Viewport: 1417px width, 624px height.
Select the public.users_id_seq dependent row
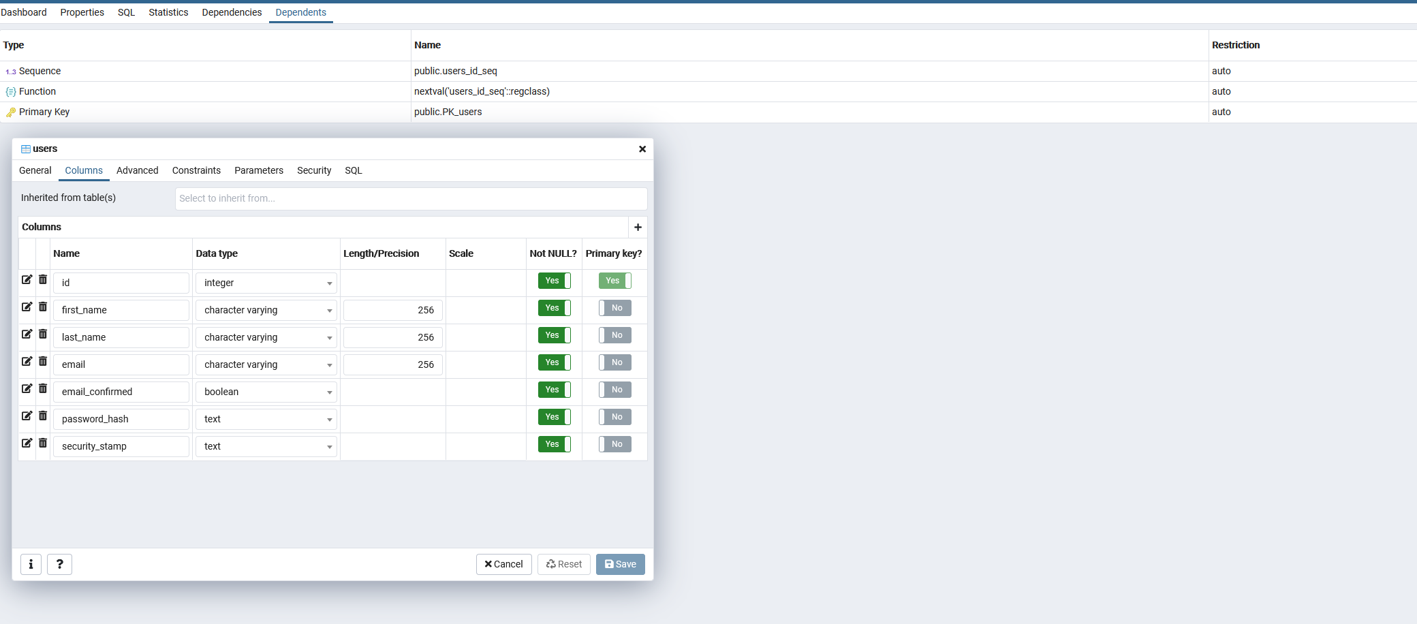pyautogui.click(x=708, y=72)
